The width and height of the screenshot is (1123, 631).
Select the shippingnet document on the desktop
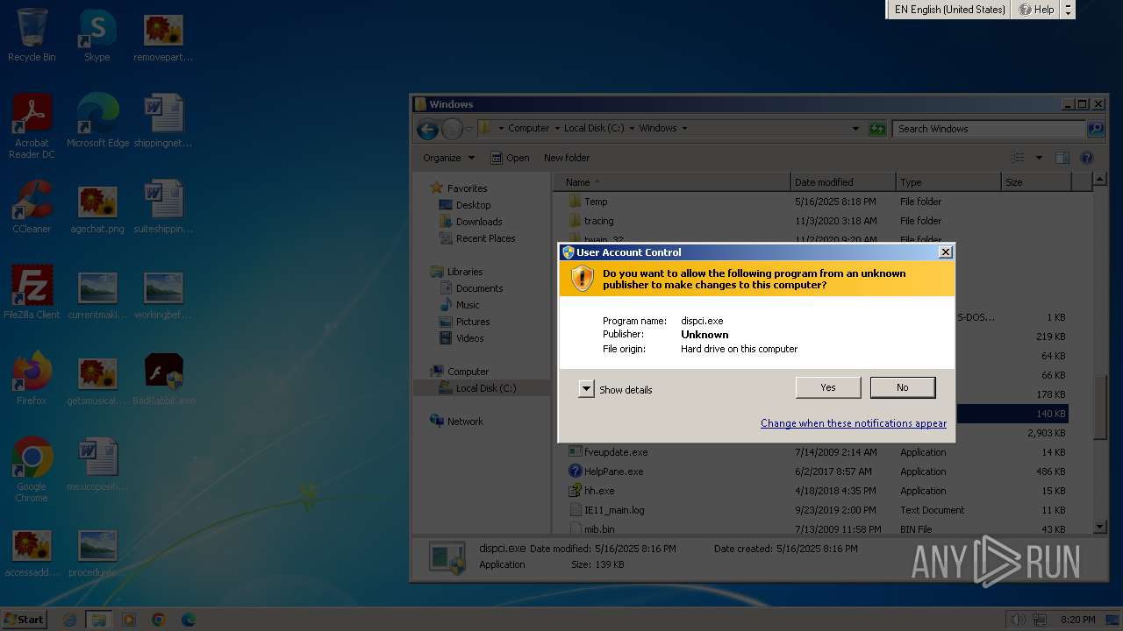coord(163,122)
